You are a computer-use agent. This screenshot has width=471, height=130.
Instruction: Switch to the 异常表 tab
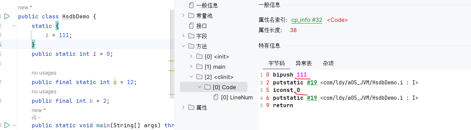pyautogui.click(x=304, y=63)
